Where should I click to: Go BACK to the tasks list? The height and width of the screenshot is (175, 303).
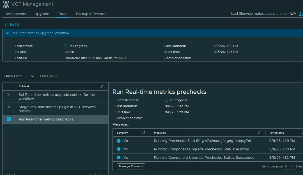(14, 25)
